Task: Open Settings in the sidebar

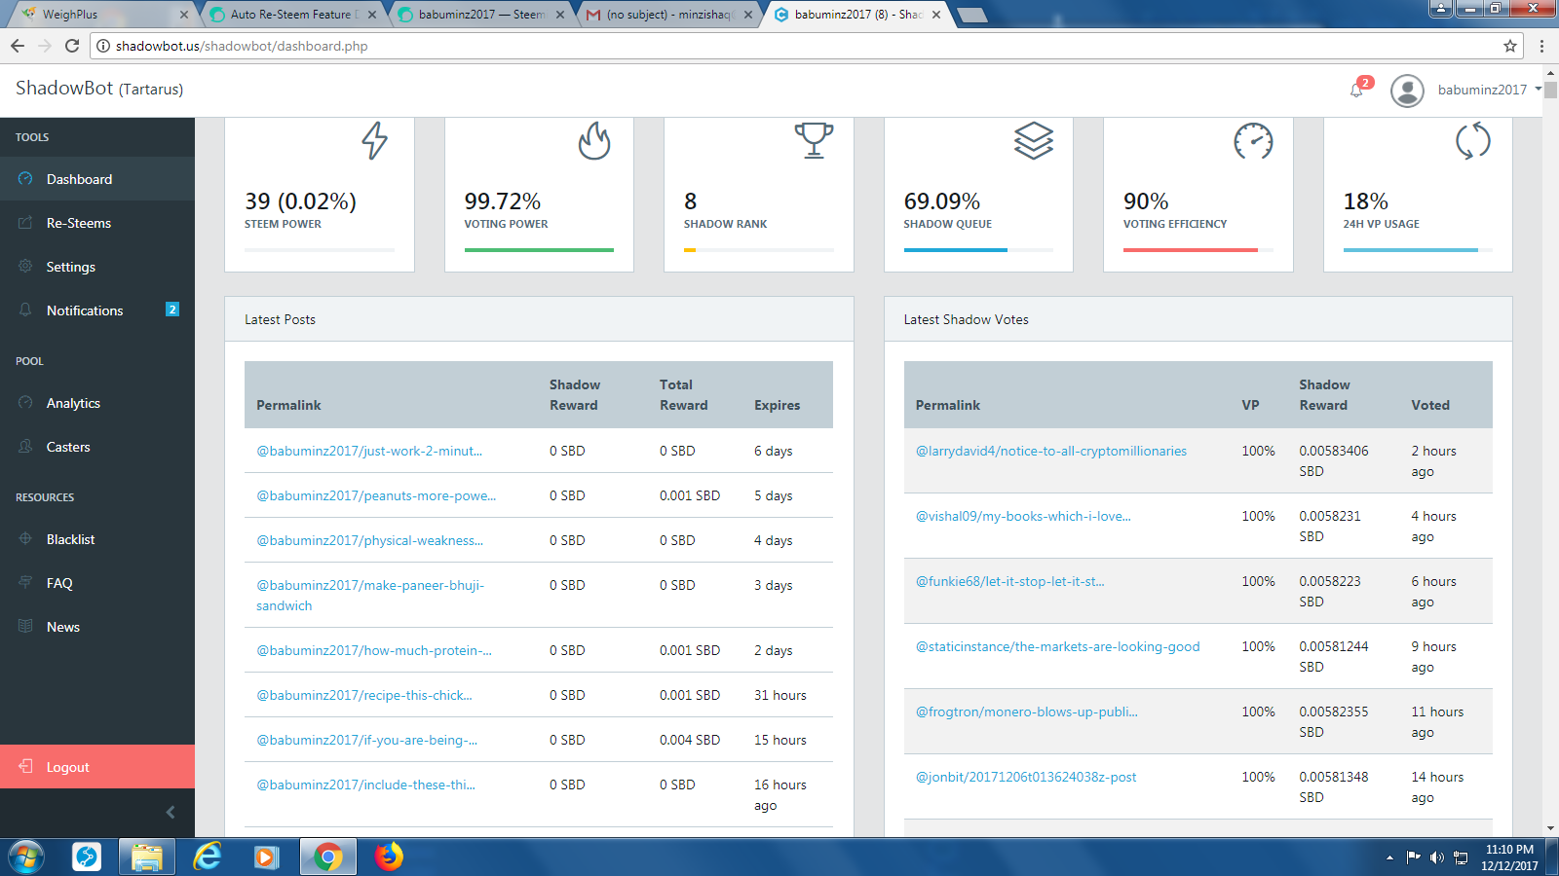Action: coord(97,267)
